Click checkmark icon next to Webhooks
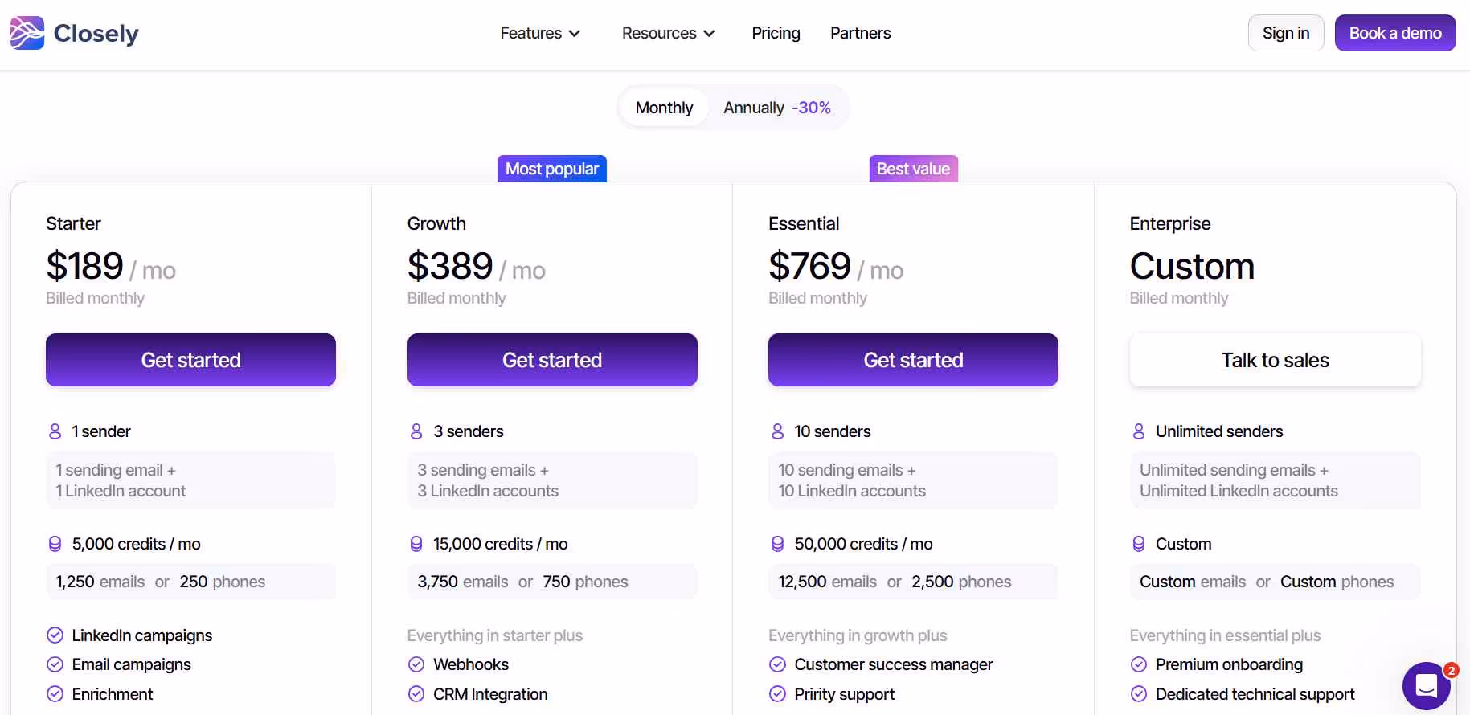The height and width of the screenshot is (715, 1470). [x=416, y=664]
